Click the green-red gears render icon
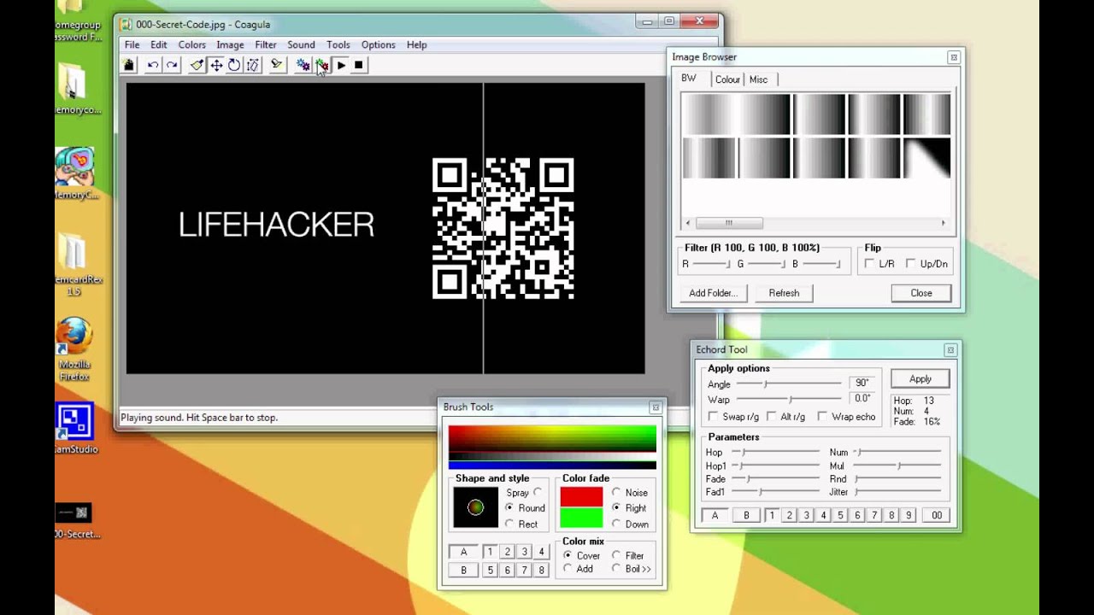 point(321,65)
